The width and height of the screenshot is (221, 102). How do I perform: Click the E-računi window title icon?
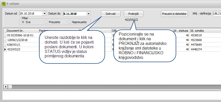tap(4, 4)
